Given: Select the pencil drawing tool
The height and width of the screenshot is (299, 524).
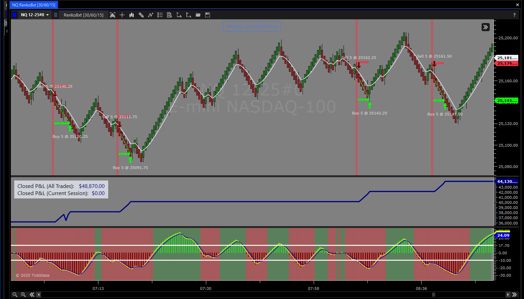Looking at the screenshot, I should coord(141,15).
